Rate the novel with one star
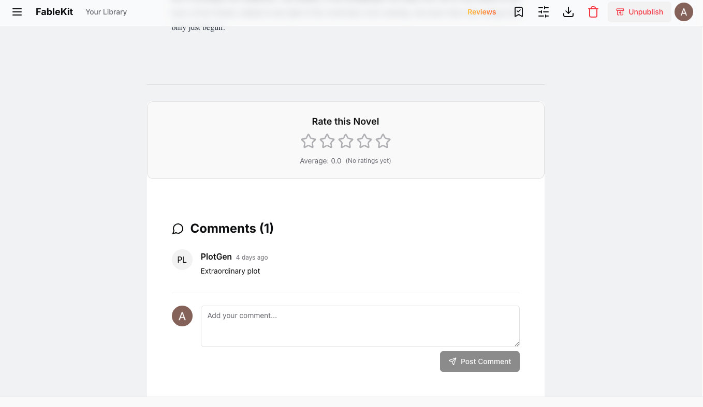Viewport: 703px width, 407px height. coord(308,141)
